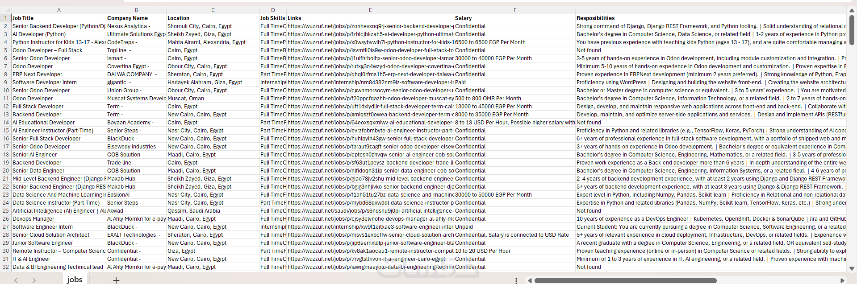Click the vertical scrollbar up arrow
This screenshot has height=284, width=857.
(852, 10)
